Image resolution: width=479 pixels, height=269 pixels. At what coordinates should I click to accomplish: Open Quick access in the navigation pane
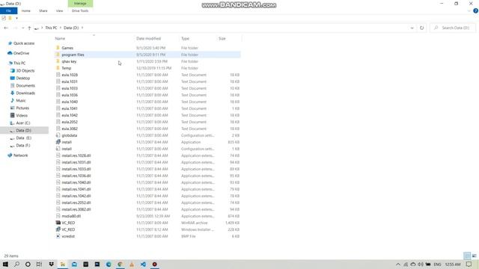[x=24, y=43]
